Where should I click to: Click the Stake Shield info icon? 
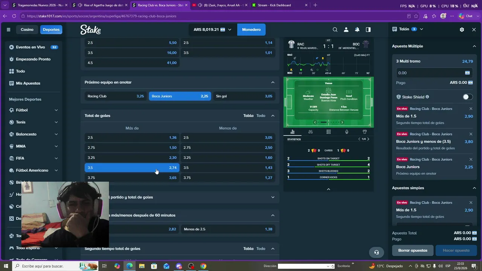tap(427, 97)
